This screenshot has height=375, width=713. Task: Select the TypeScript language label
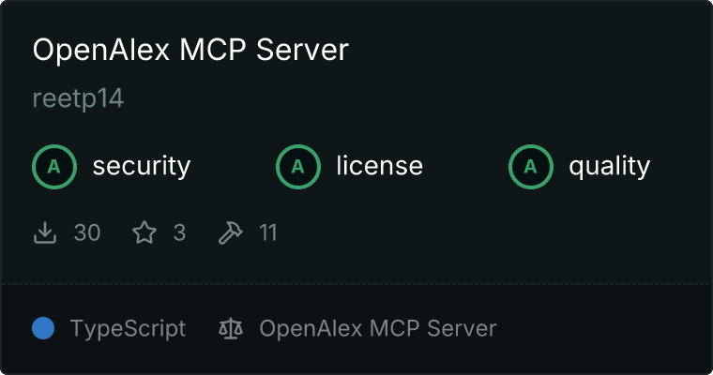[128, 329]
